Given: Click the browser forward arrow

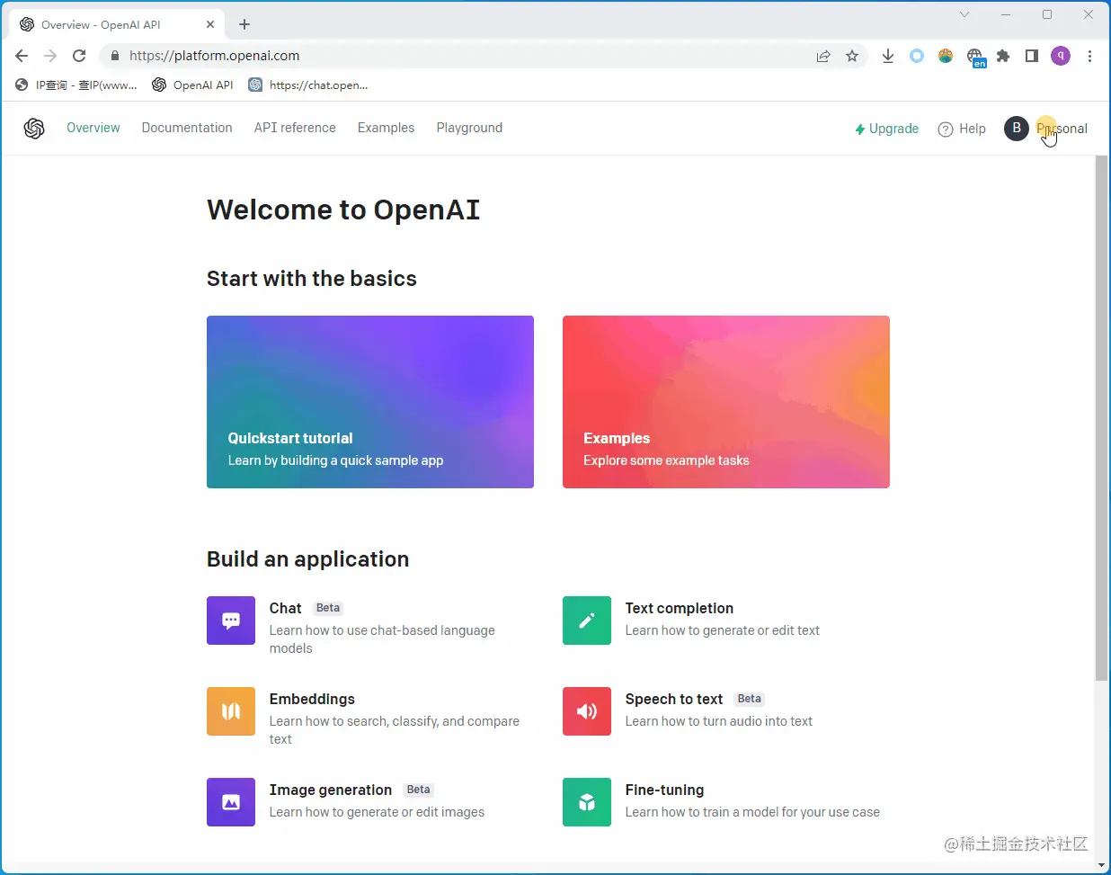Looking at the screenshot, I should 50,56.
